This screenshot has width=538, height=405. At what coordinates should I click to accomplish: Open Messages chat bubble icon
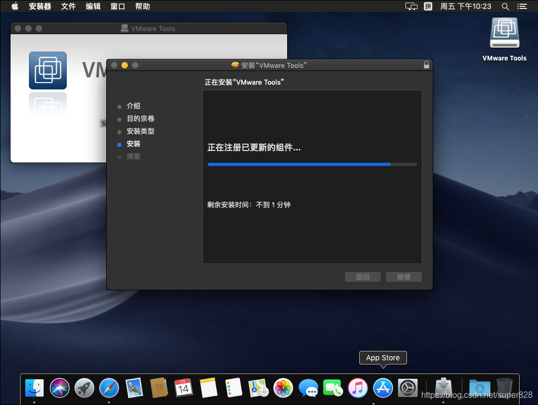pos(308,388)
